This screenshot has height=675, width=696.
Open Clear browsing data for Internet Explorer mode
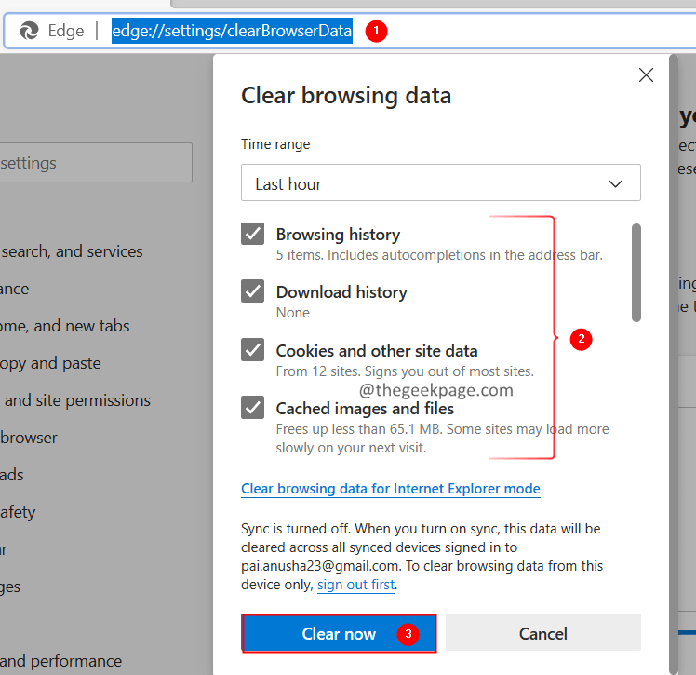point(391,489)
